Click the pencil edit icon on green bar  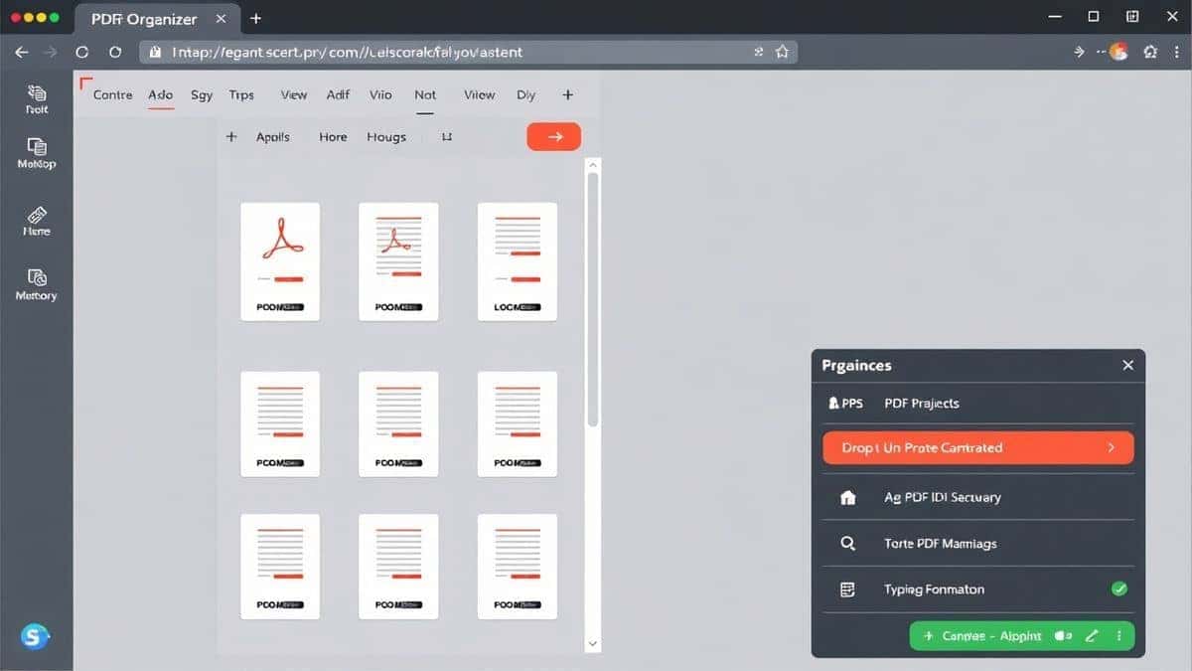(1092, 636)
